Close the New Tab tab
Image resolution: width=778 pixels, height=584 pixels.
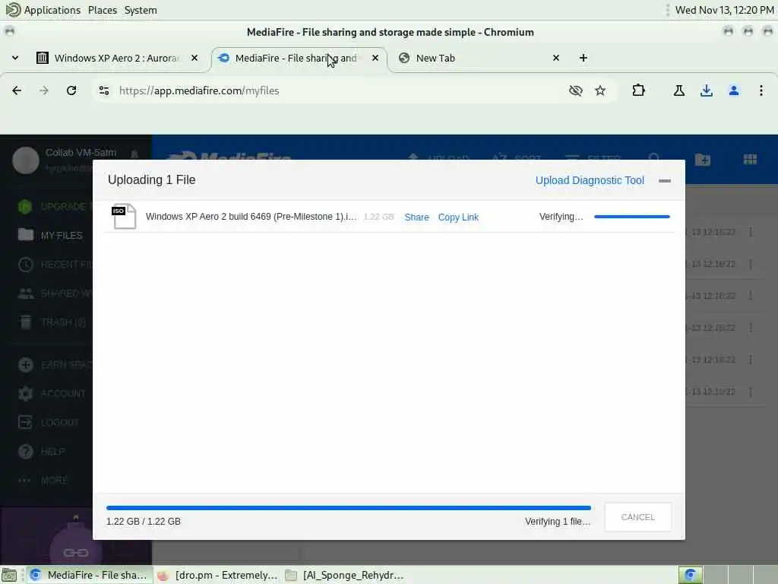555,58
